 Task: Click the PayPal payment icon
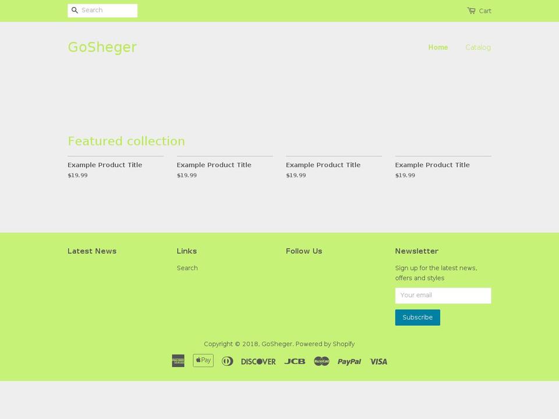tap(349, 361)
